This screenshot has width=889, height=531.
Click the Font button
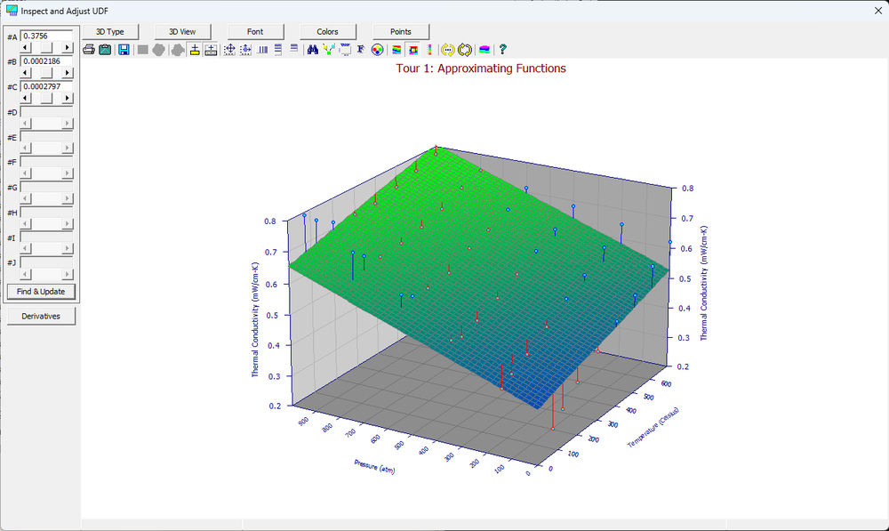coord(255,32)
